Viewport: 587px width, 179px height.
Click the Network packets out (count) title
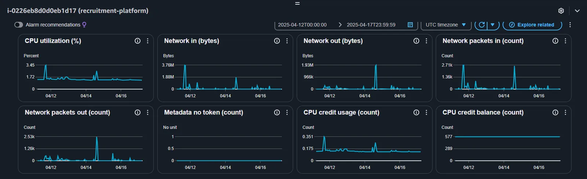[x=68, y=113]
